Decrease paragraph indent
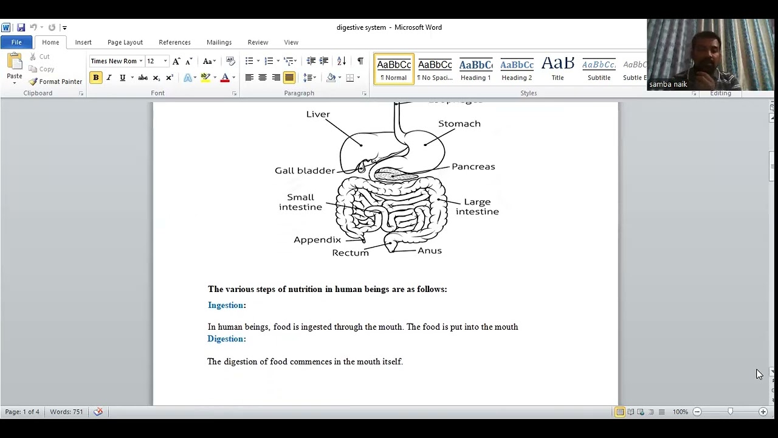 [x=311, y=61]
